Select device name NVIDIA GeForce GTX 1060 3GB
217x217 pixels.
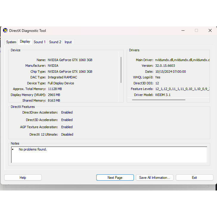(x=70, y=60)
